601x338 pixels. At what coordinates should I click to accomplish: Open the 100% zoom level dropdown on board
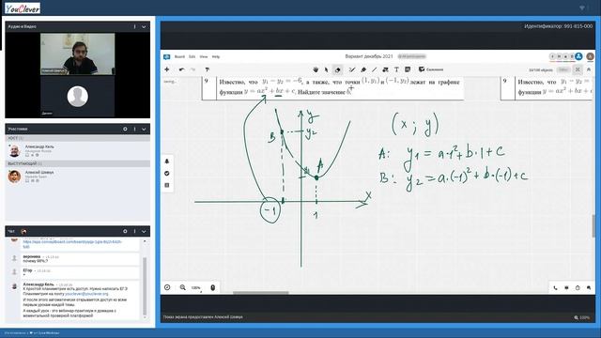click(x=196, y=288)
